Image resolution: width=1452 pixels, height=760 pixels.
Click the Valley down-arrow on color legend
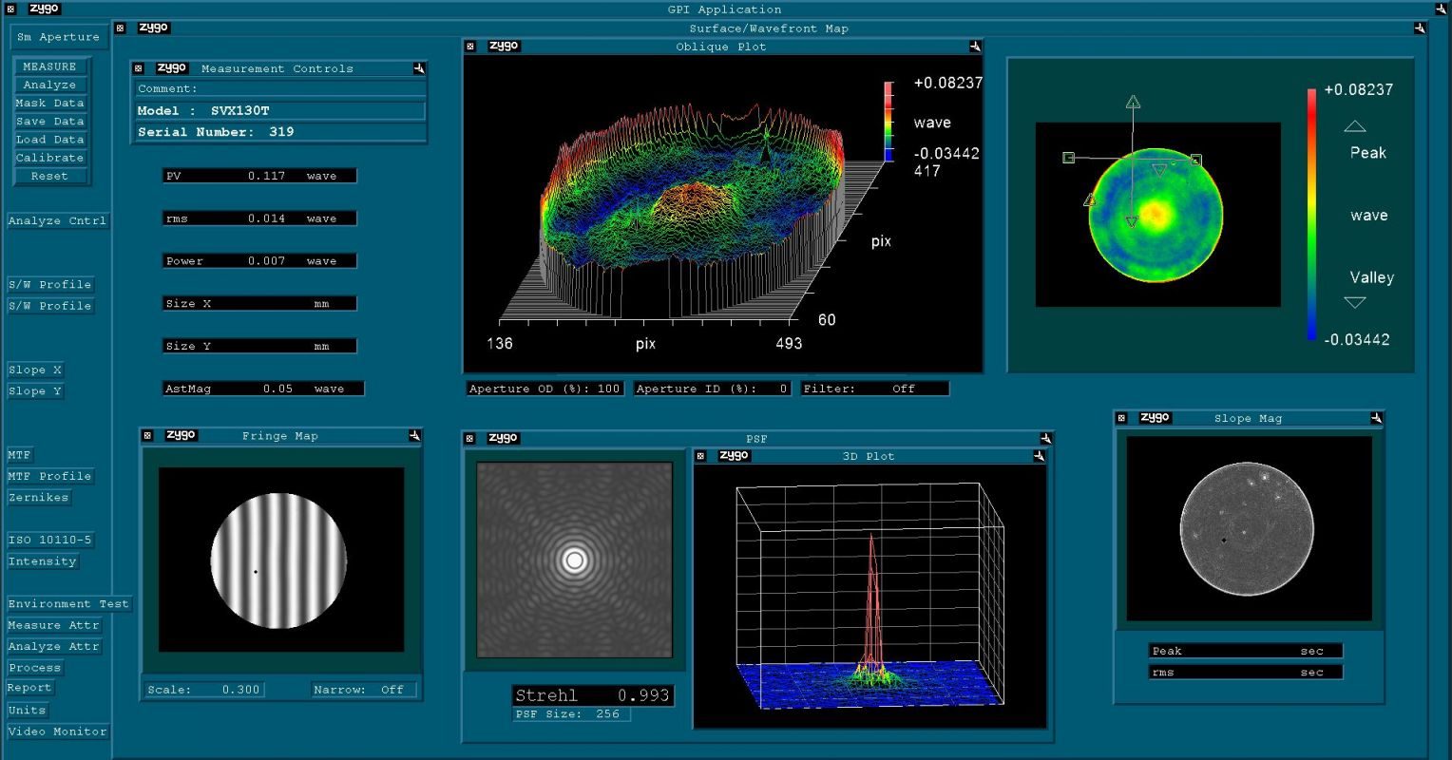coord(1355,302)
